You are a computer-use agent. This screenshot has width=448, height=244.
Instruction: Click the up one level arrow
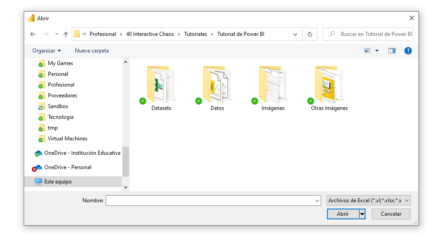tap(66, 34)
